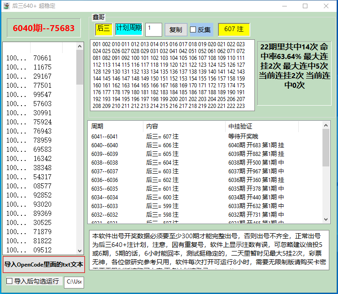The width and height of the screenshot is (338, 294).
Task: Select draw number 76943 in list
Action: point(42,131)
